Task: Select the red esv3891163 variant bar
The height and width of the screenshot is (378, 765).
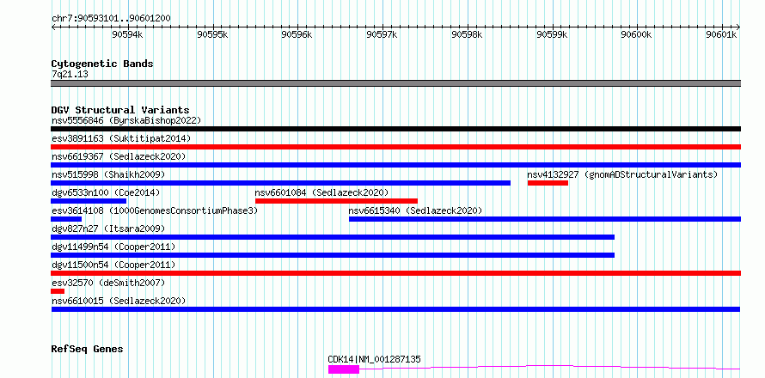Action: [395, 147]
